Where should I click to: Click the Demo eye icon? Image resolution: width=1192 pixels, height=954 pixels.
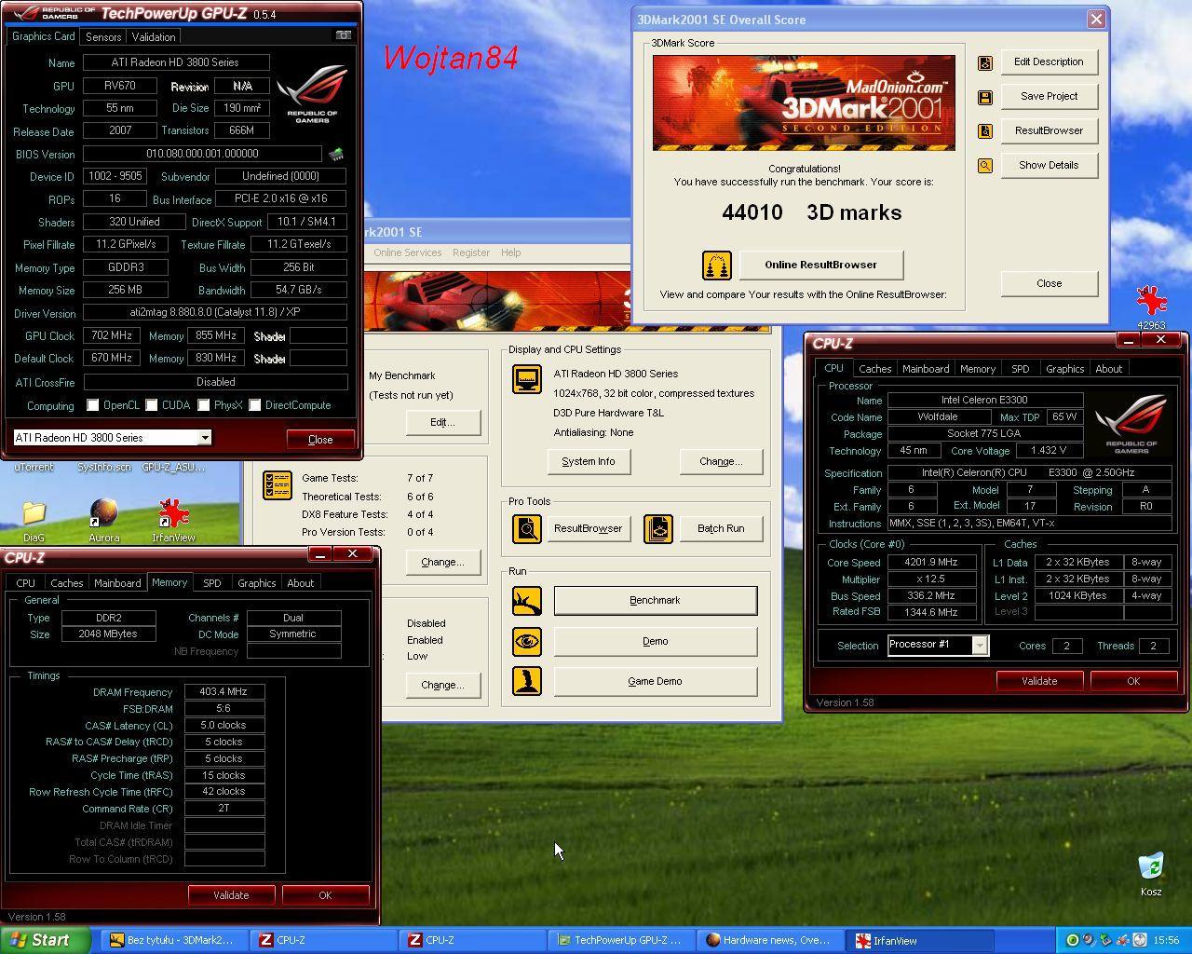(x=527, y=641)
